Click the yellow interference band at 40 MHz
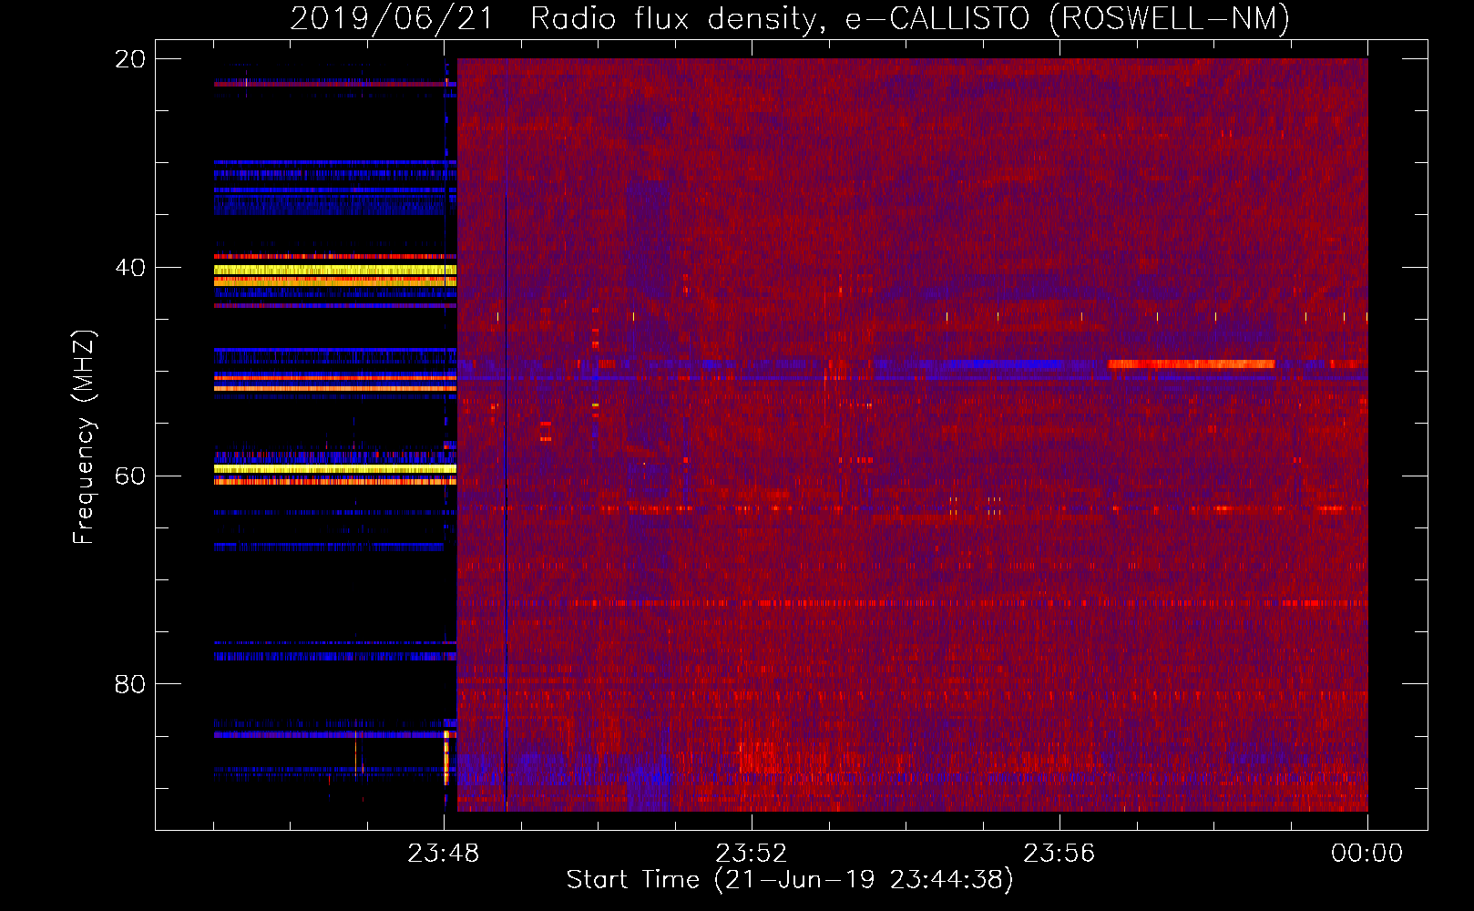 [x=335, y=270]
